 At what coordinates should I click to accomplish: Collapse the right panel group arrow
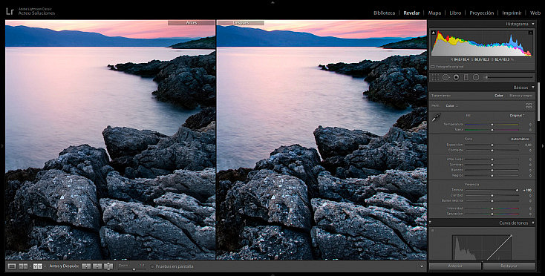click(543, 146)
